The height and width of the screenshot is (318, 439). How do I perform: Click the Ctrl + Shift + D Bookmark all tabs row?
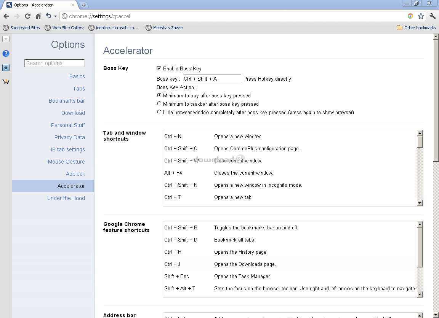click(290, 240)
